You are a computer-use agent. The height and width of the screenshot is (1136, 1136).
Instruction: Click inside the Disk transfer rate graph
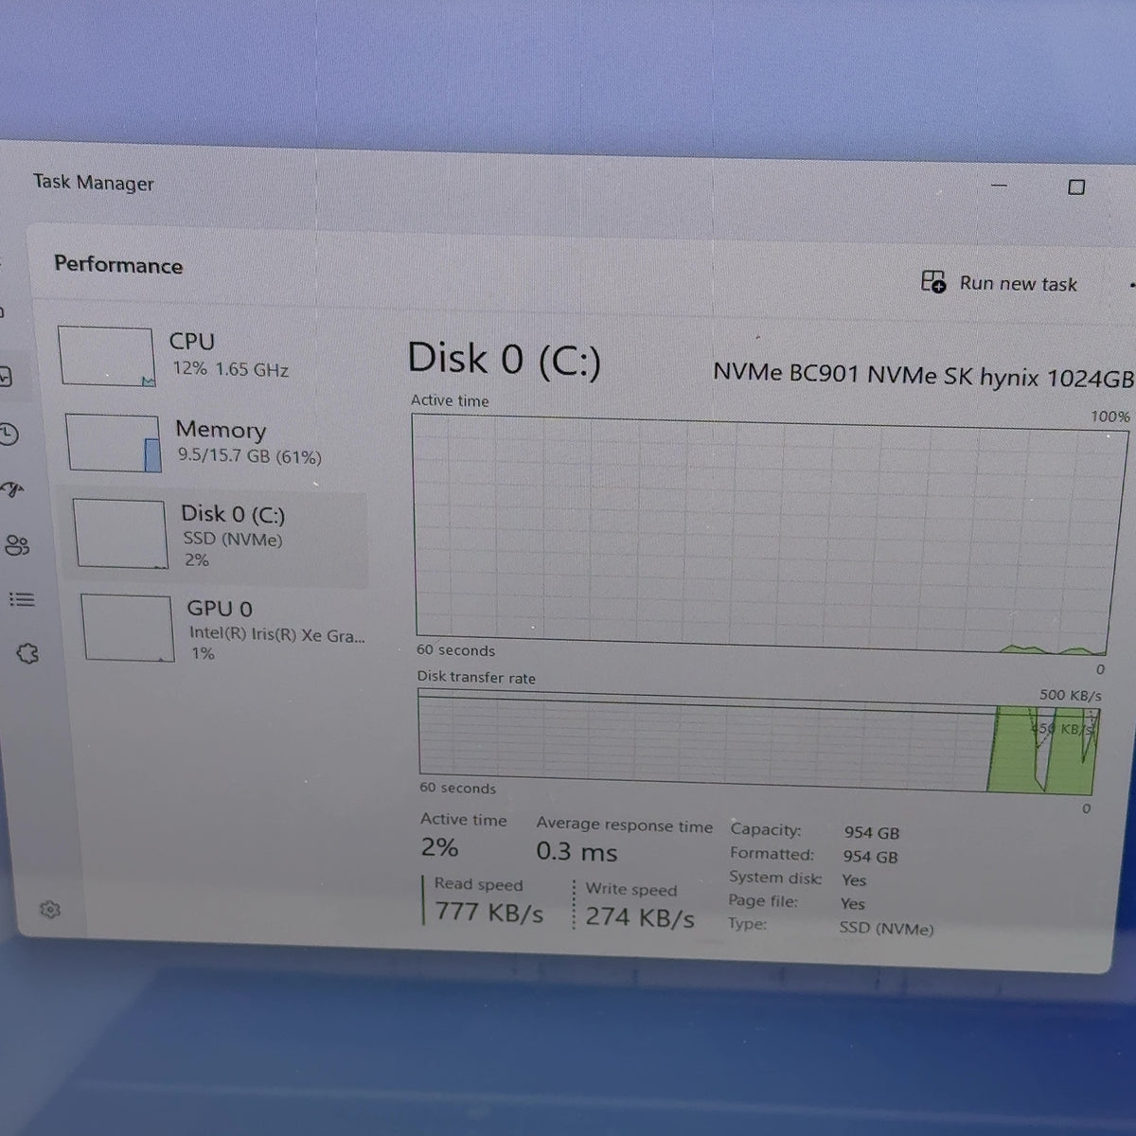[757, 743]
